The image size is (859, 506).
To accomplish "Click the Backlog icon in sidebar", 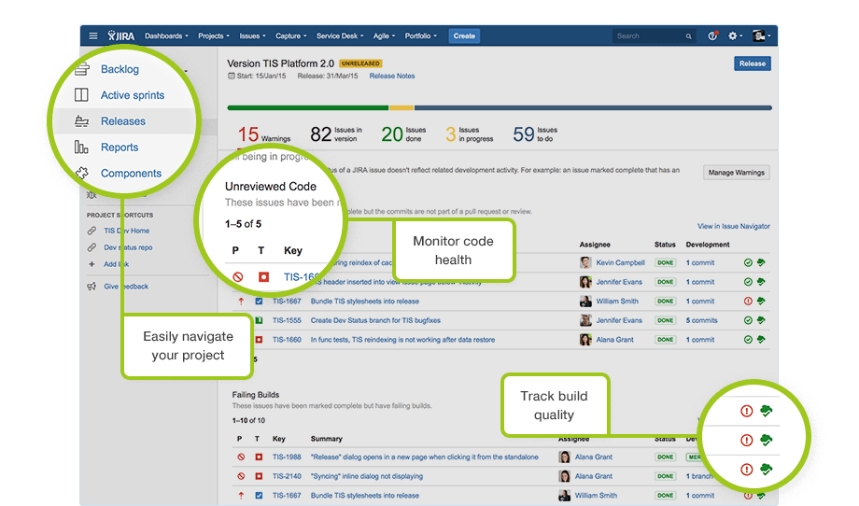I will pos(82,69).
